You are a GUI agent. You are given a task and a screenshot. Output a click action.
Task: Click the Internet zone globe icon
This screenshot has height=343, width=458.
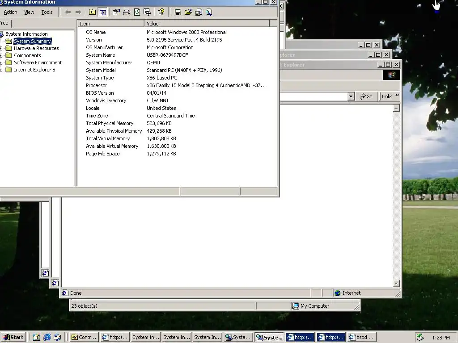point(337,293)
